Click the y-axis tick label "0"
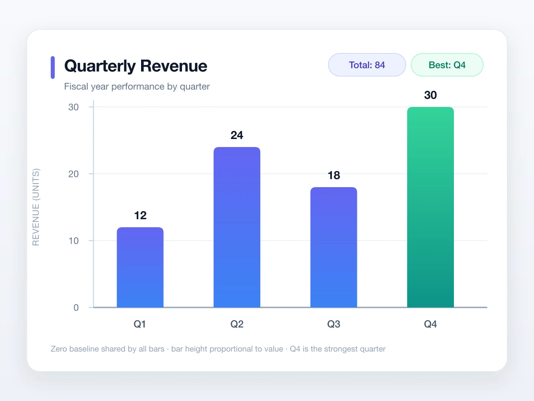The image size is (534, 401). coord(76,308)
